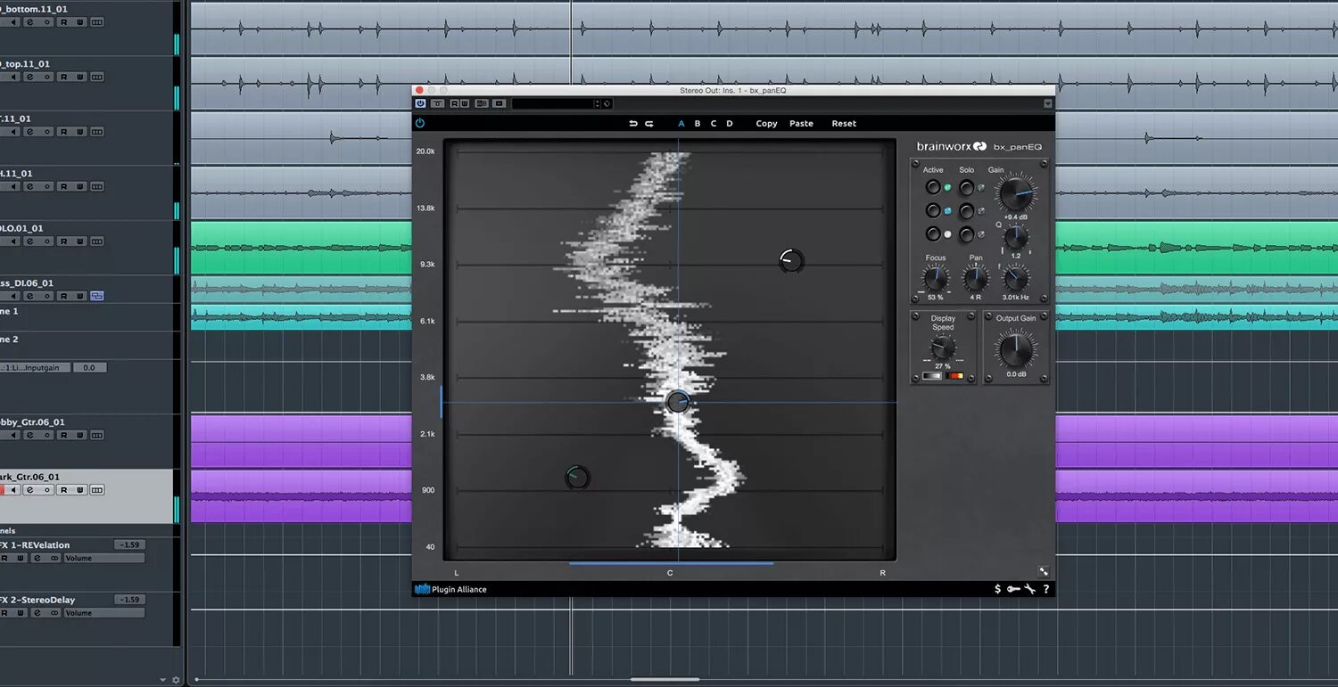Viewport: 1338px width, 687px height.
Task: Open channel settings on bby_Gtr.06_01 track
Action: pyautogui.click(x=30, y=435)
